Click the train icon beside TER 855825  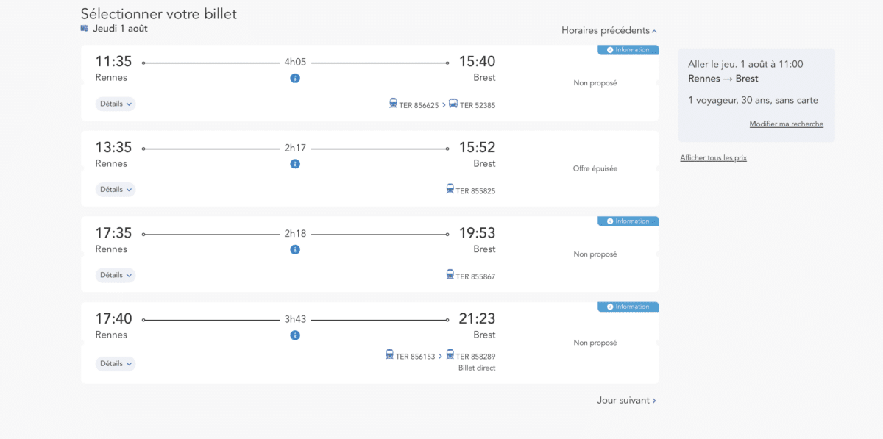450,189
